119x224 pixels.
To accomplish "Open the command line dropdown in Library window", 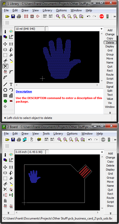I will point(101,29).
